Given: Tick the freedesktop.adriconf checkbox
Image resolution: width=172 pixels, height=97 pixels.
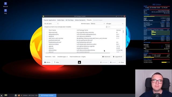Looking at the screenshot, I should 47,42.
